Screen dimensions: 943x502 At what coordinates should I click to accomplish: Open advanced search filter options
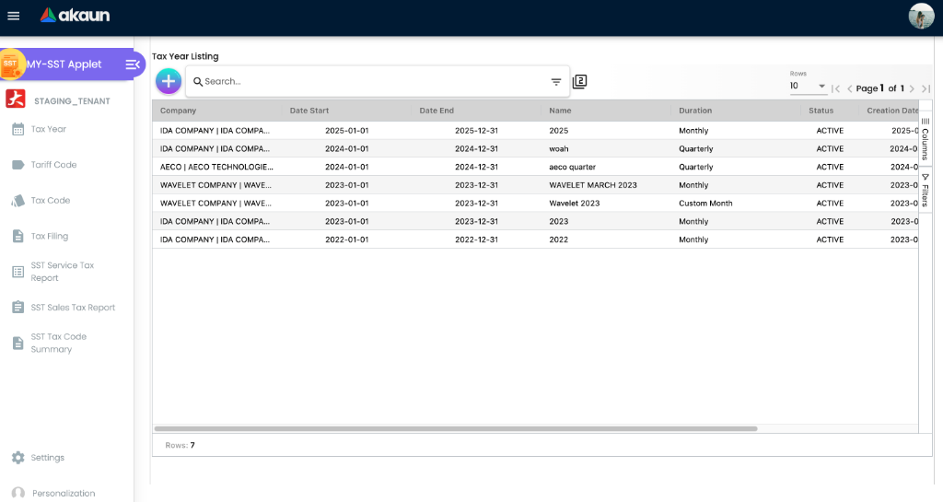pyautogui.click(x=555, y=82)
